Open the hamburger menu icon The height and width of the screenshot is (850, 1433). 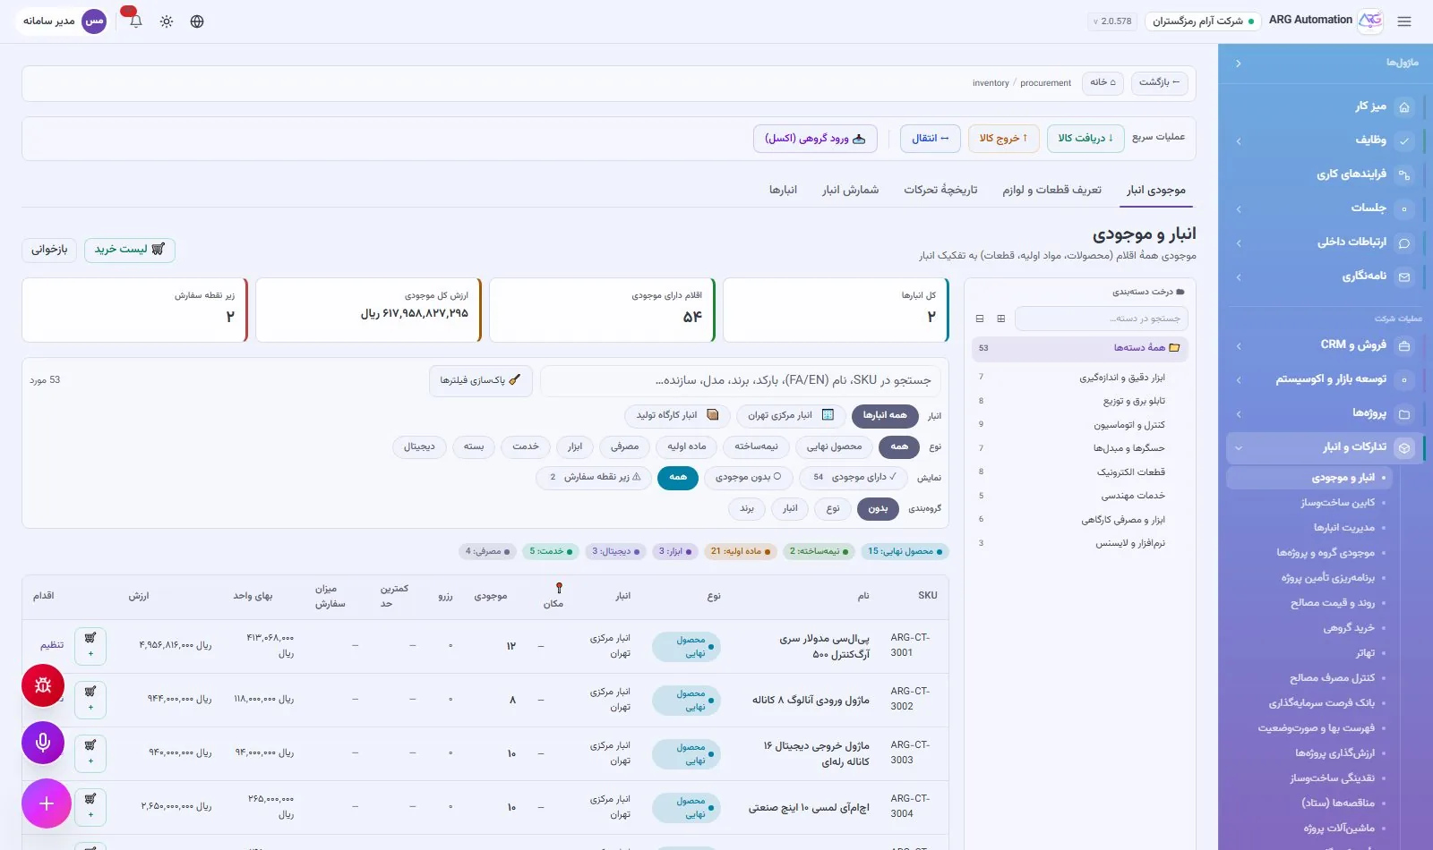[x=1404, y=21]
